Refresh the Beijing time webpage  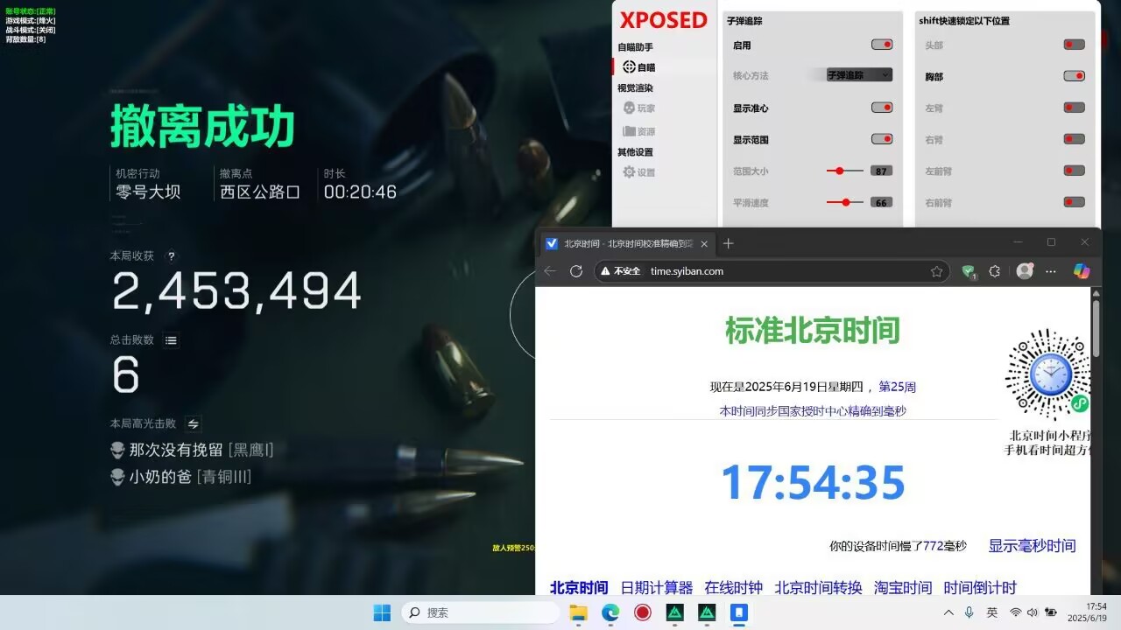tap(576, 271)
